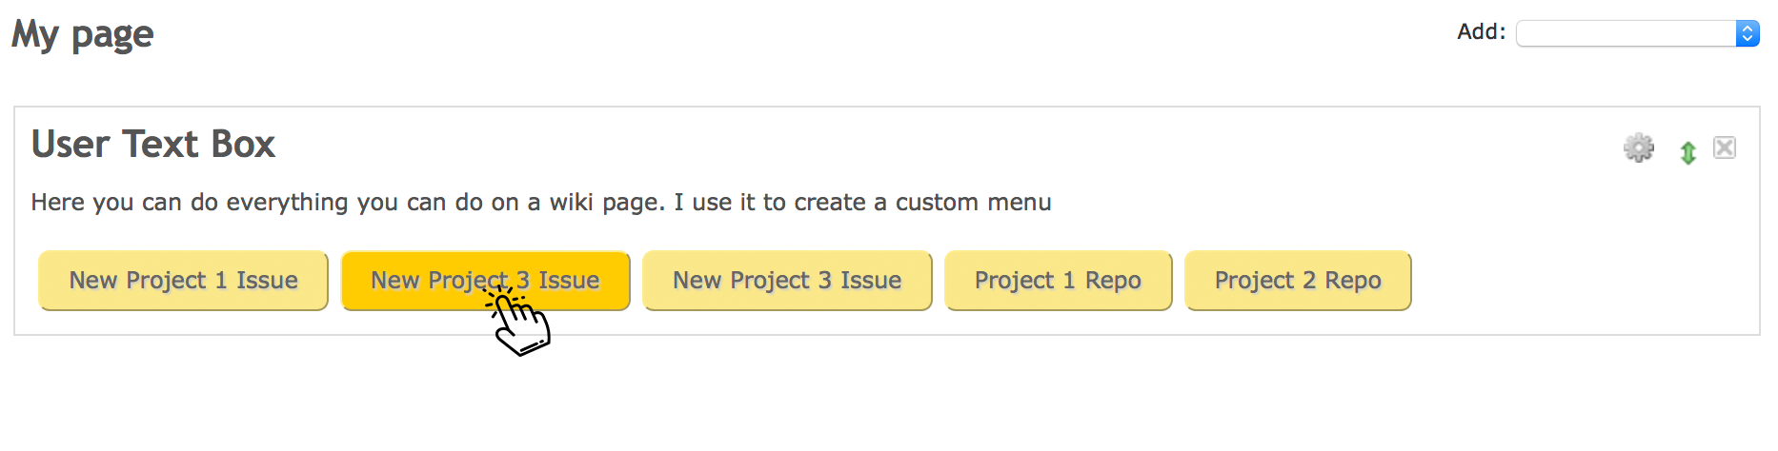Click the unhighlighted New Project 3 Issue button

pyautogui.click(x=787, y=281)
